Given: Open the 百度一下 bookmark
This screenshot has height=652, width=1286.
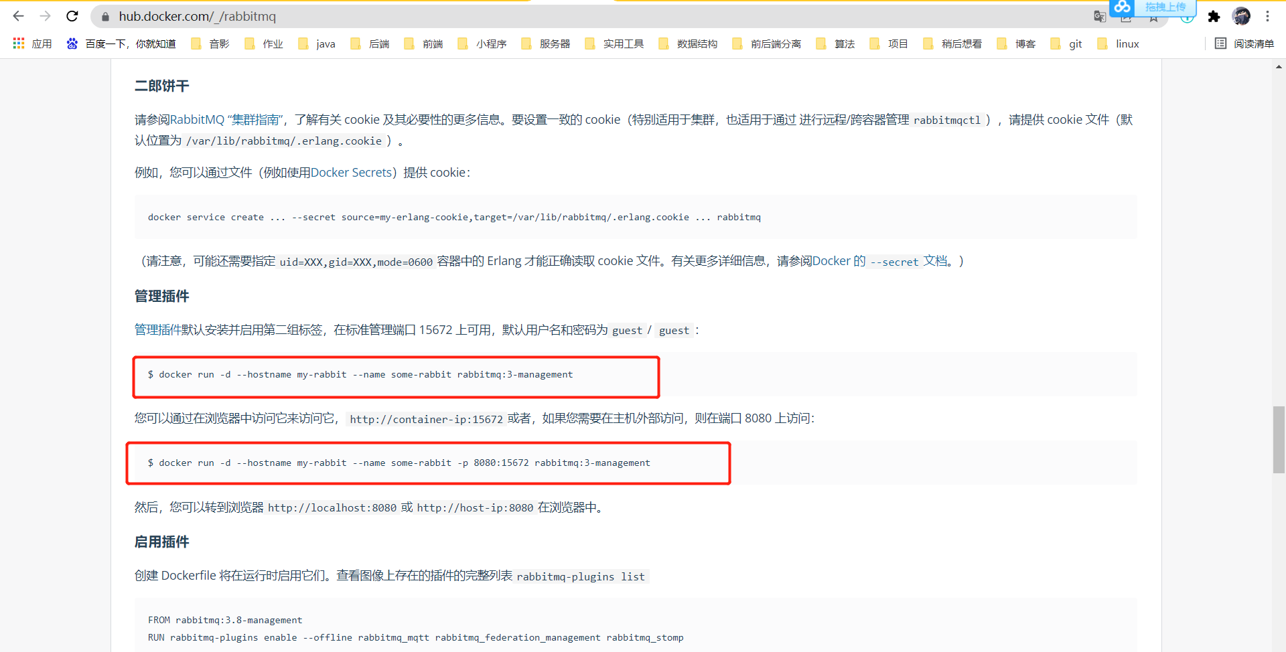Looking at the screenshot, I should click(121, 44).
